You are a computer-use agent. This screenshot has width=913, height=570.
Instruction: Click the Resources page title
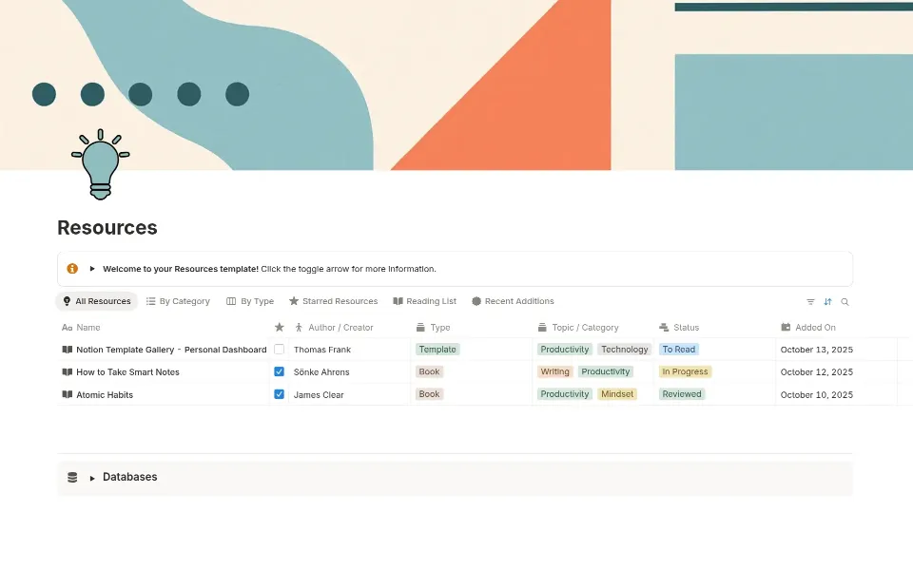click(x=107, y=227)
